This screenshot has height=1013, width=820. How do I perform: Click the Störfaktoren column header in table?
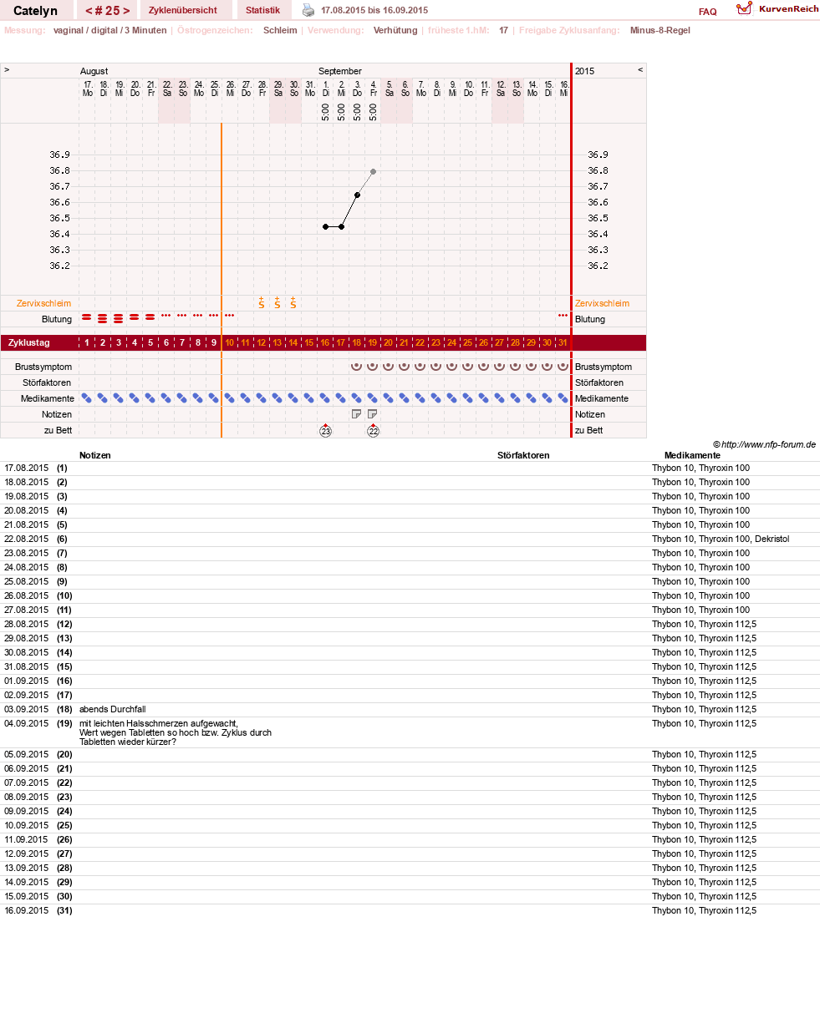pos(523,455)
